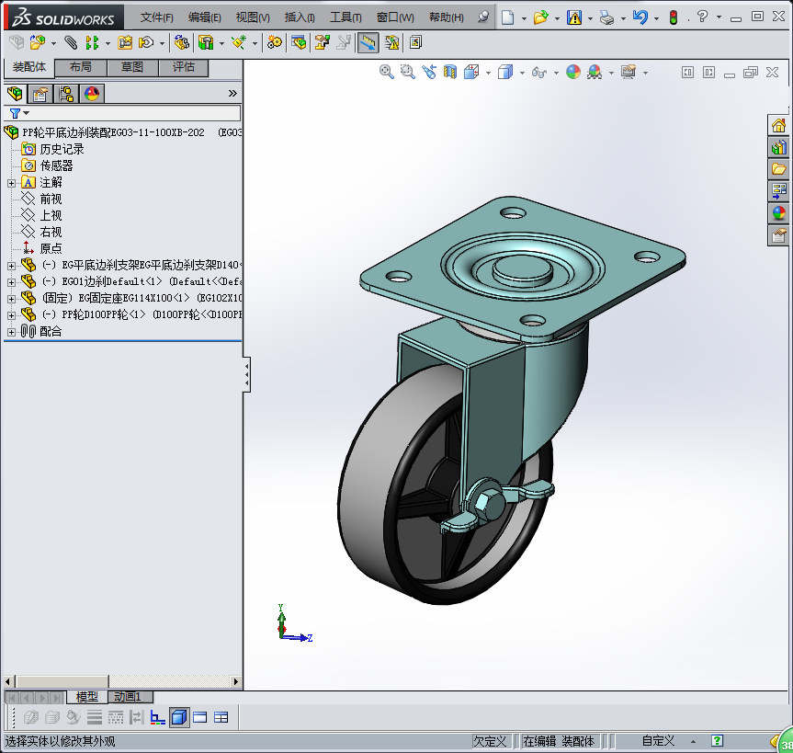
Task: Click the Apply Scene icon
Action: coord(595,72)
